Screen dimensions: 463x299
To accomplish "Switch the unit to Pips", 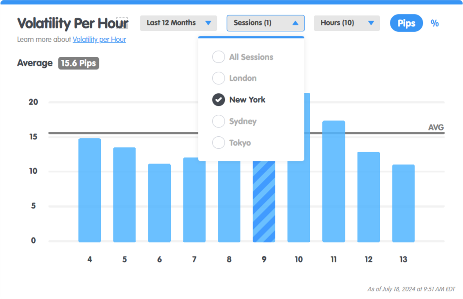I will 406,23.
